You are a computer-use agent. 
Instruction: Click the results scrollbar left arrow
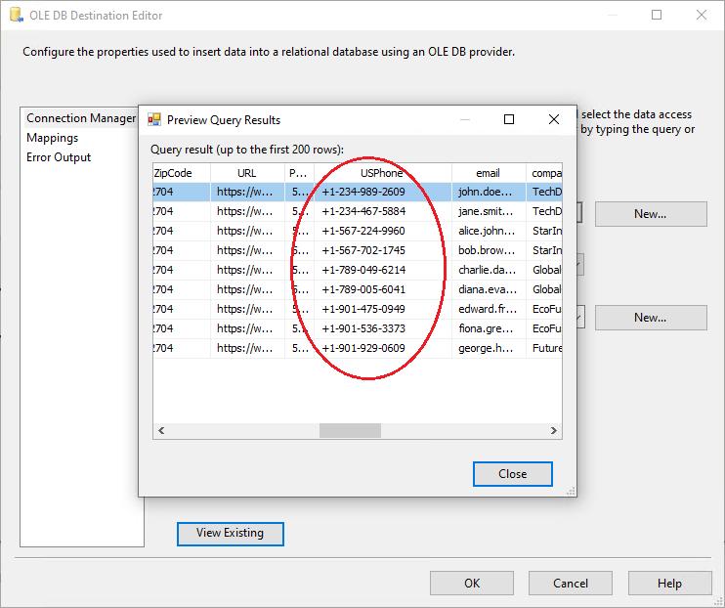click(x=161, y=431)
